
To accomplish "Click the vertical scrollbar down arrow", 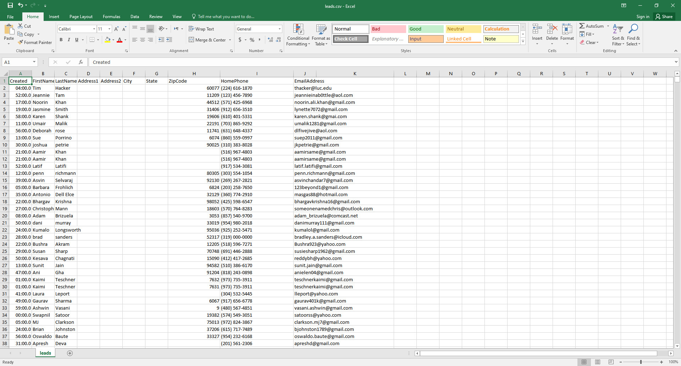I will tap(677, 346).
